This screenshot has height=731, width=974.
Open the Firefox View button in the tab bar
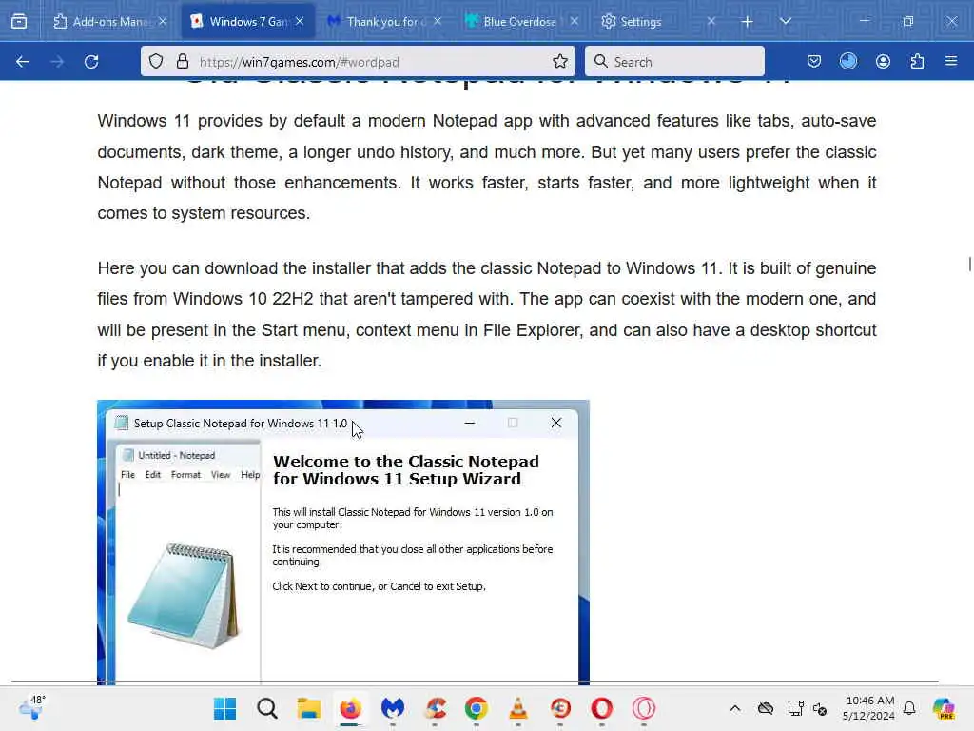[19, 21]
